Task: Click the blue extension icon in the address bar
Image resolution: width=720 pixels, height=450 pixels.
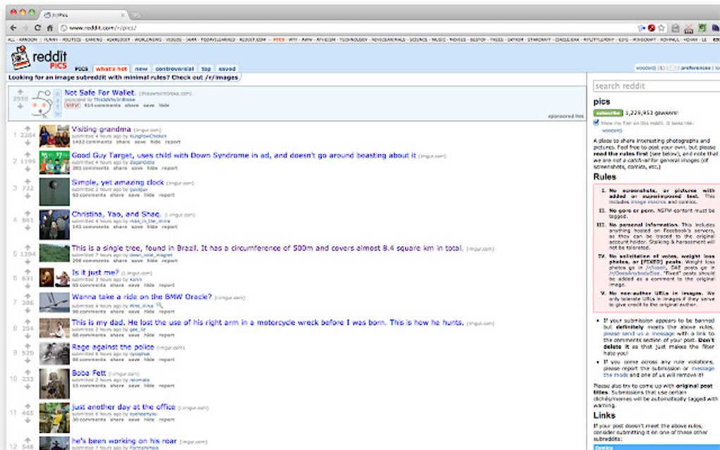Action: pos(640,27)
